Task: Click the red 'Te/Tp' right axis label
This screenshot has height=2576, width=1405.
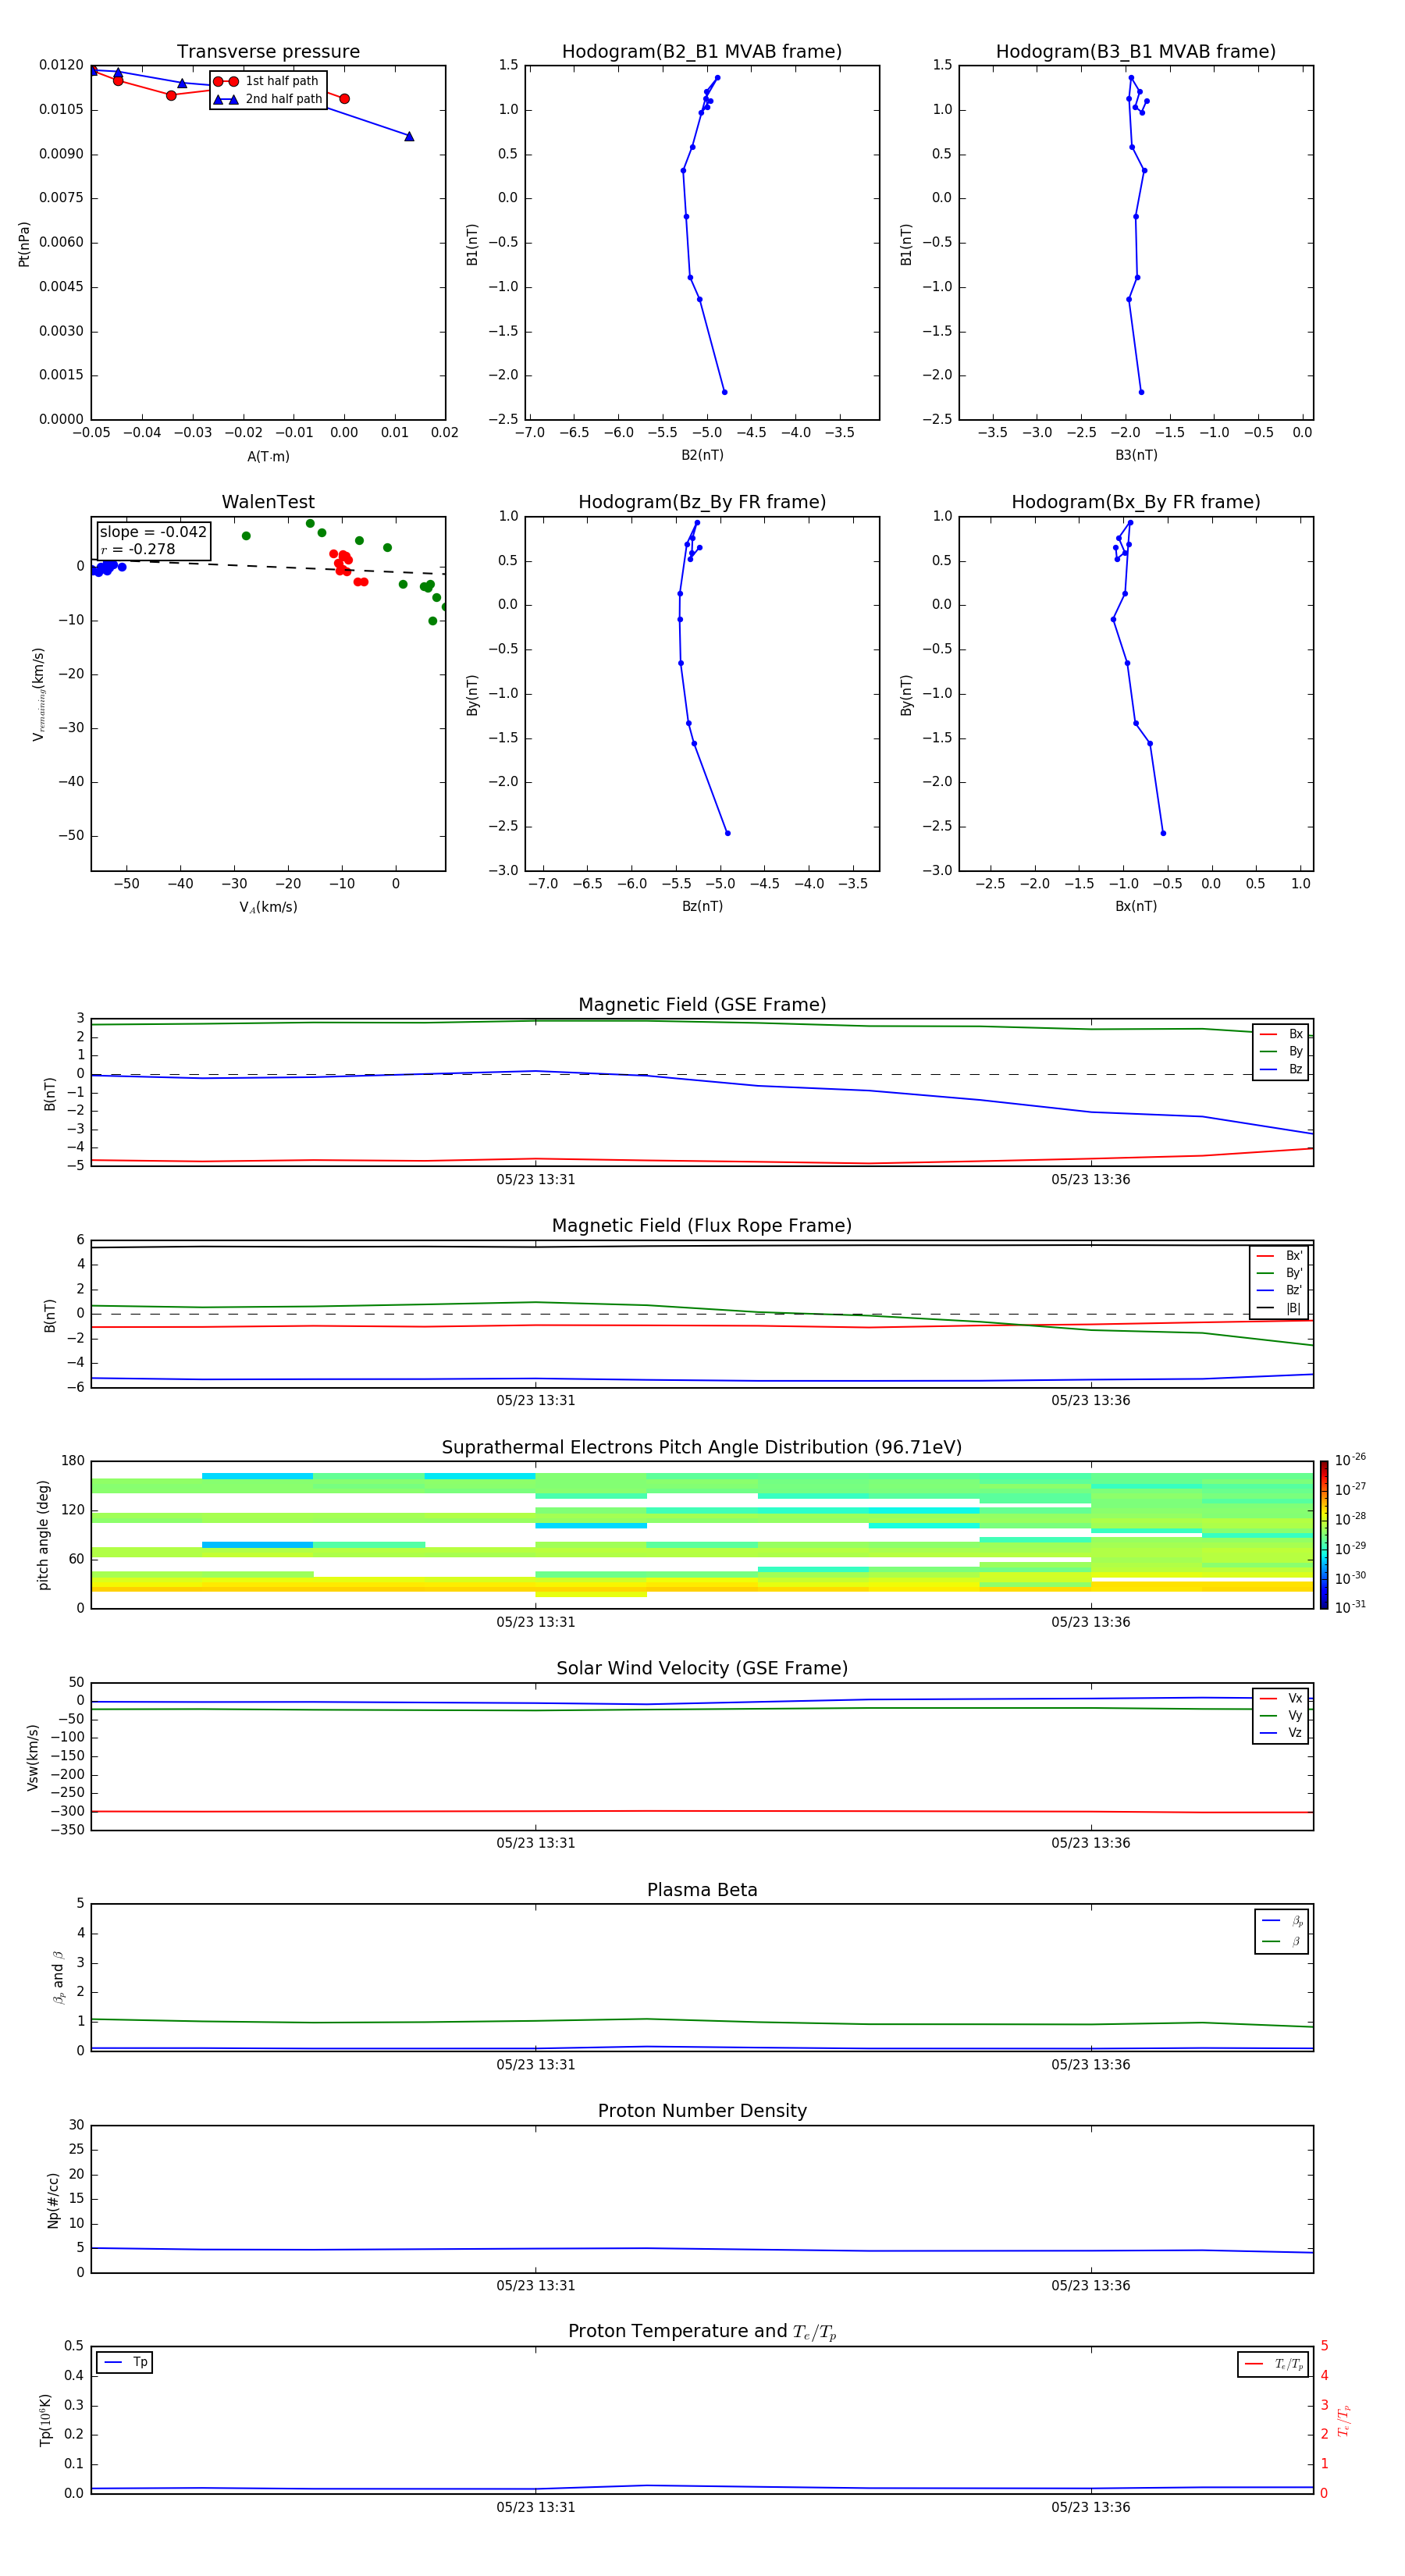Action: [x=1344, y=2420]
